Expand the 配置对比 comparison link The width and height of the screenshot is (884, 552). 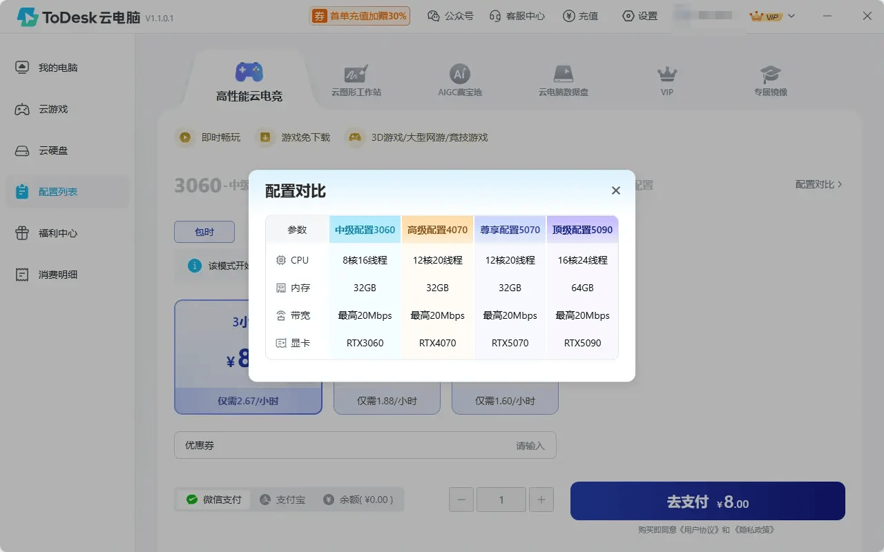[819, 184]
